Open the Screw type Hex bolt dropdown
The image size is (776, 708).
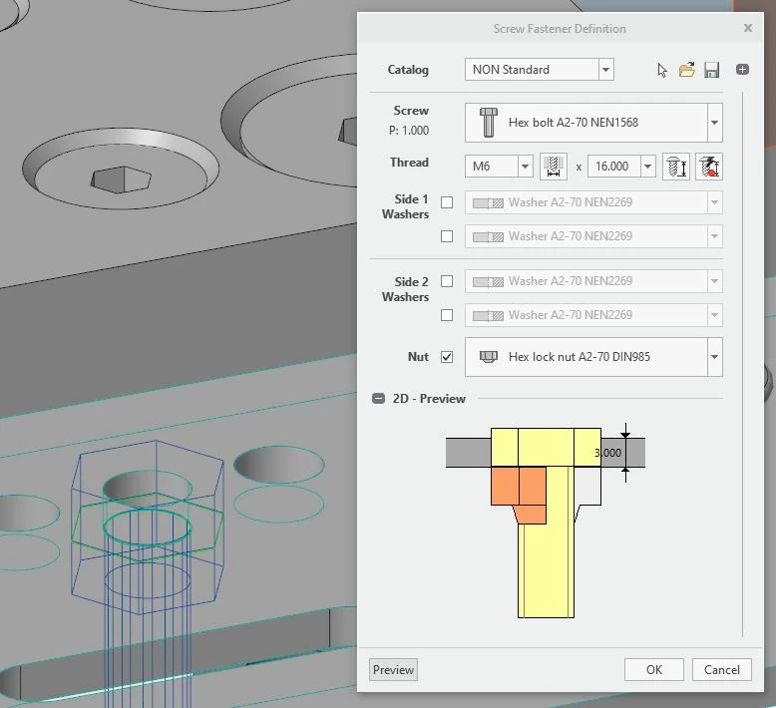point(714,123)
